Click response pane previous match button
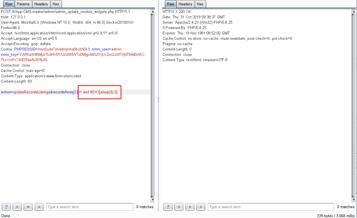Image resolution: width=357 pixels, height=218 pixels. coord(179,207)
